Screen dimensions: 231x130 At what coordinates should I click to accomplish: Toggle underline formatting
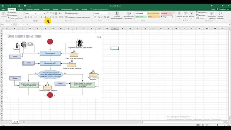(x=31, y=17)
